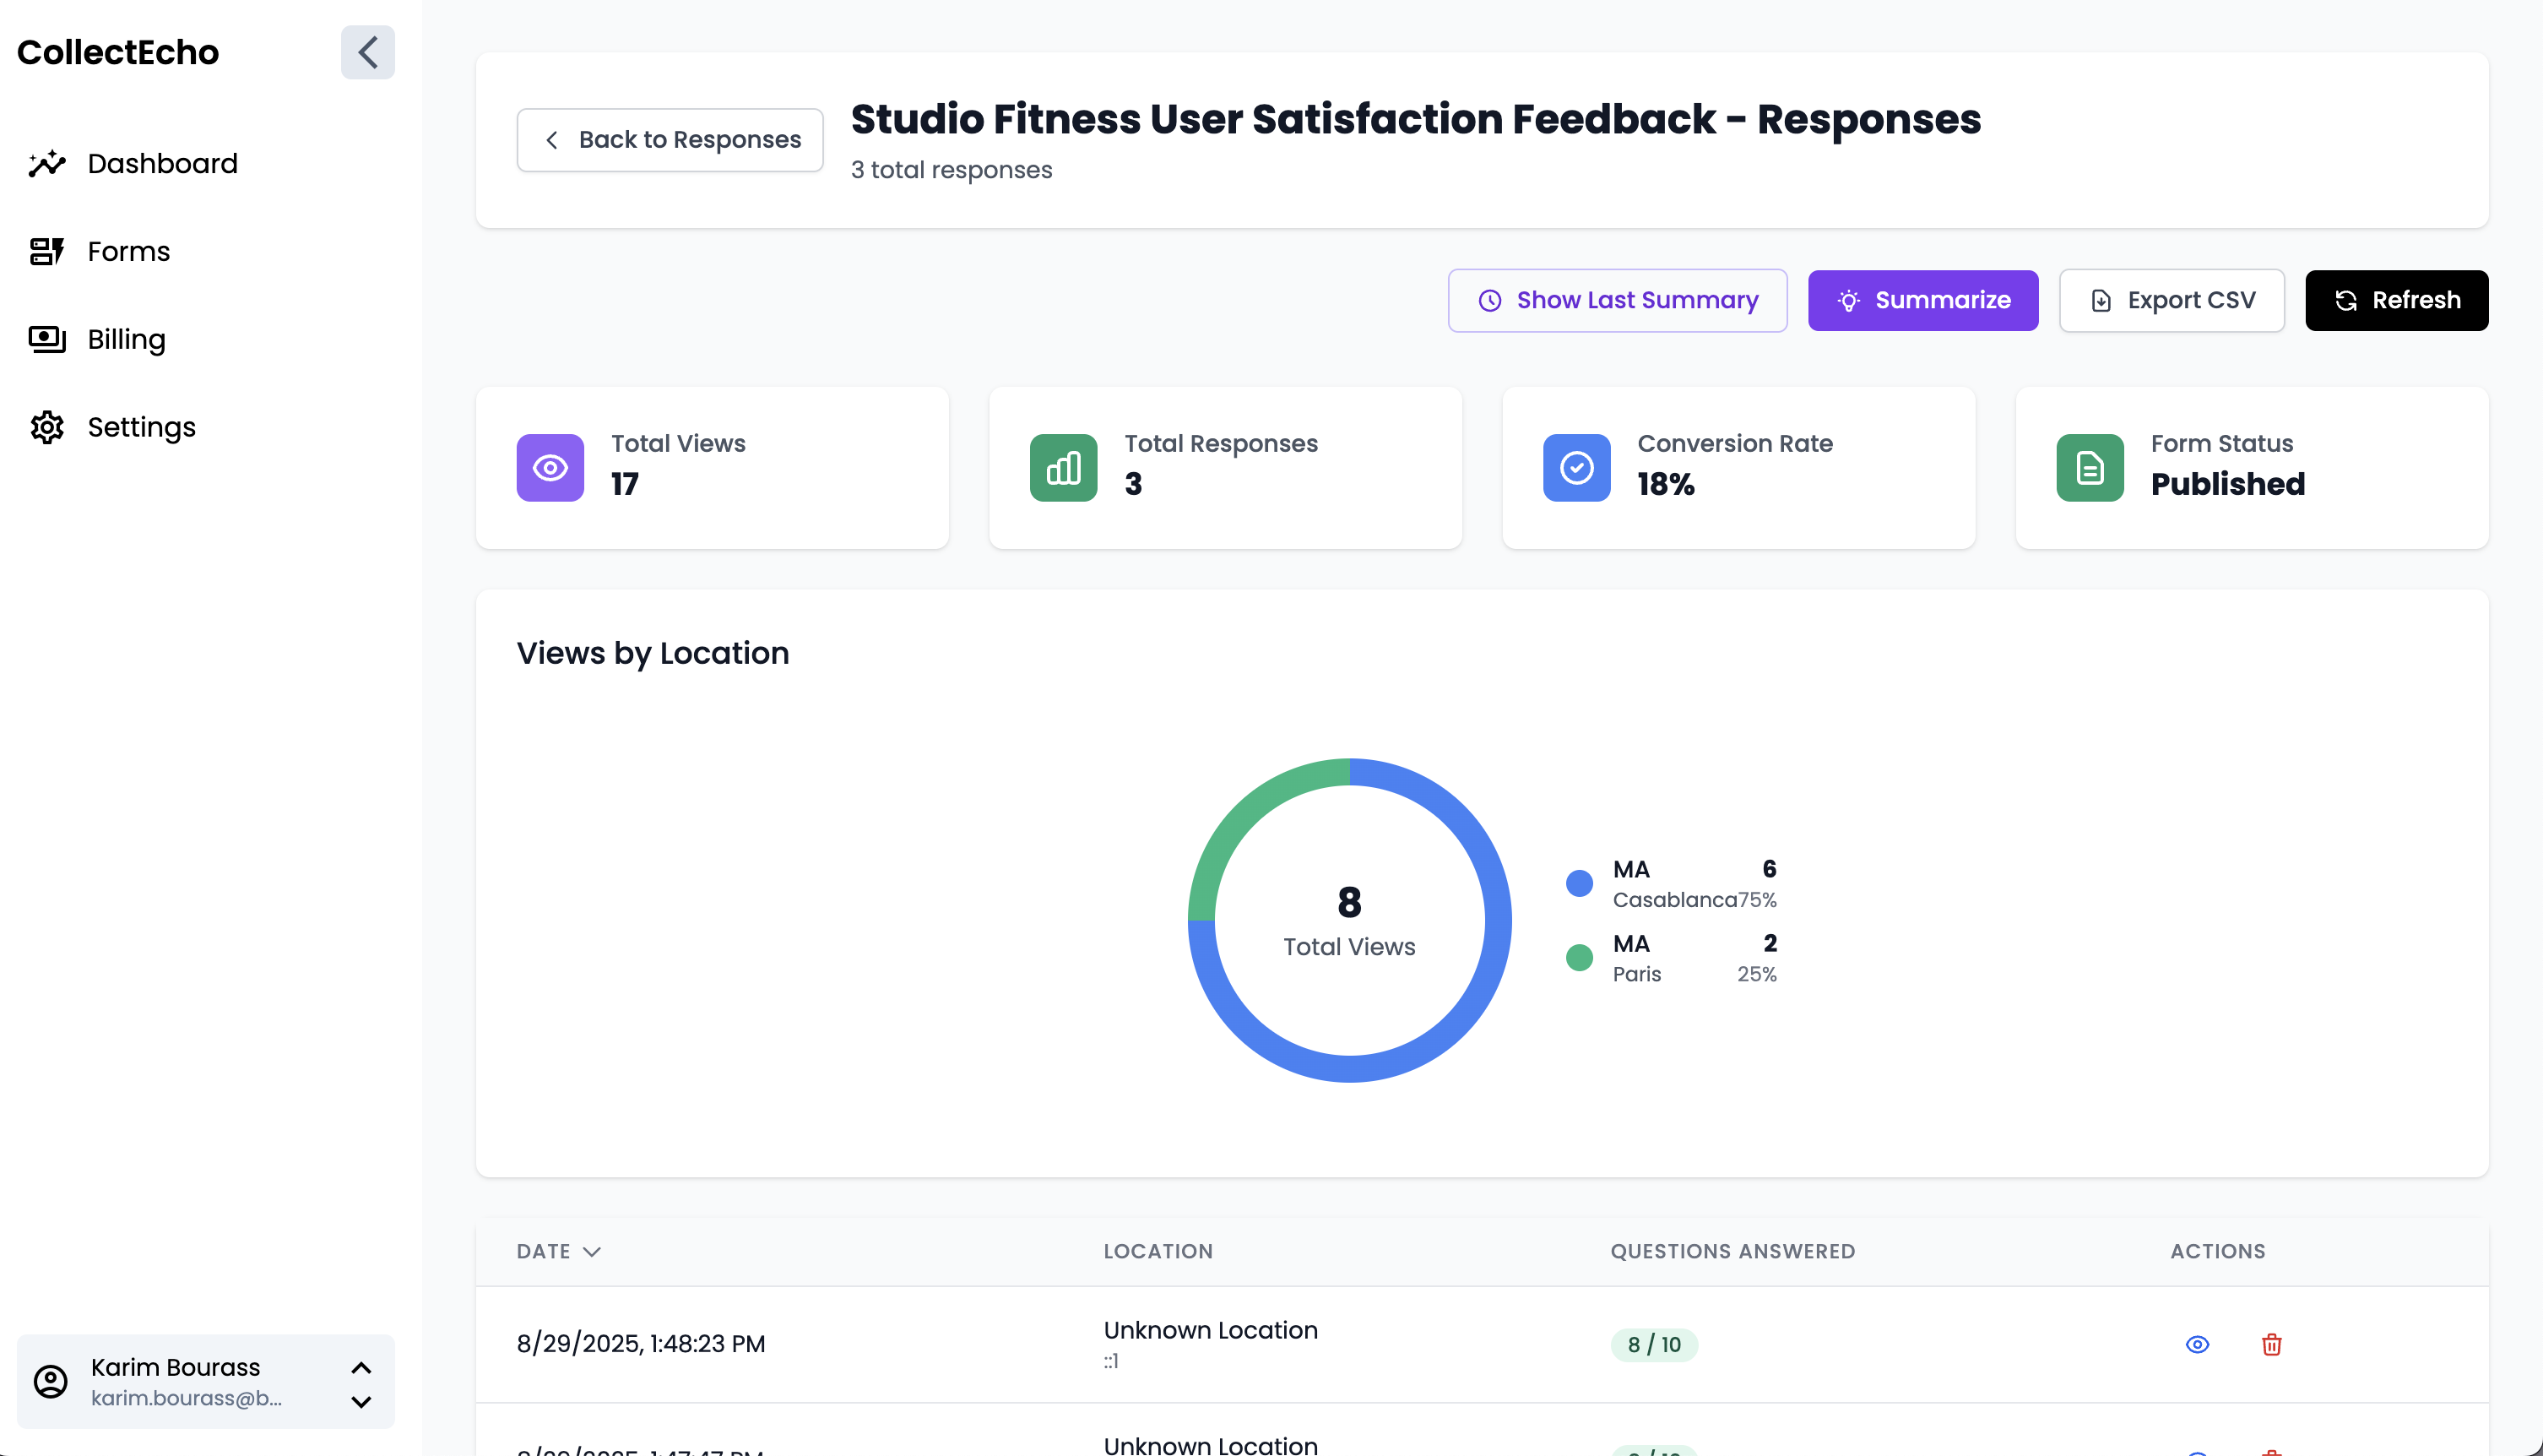Click the Summarize button
The height and width of the screenshot is (1456, 2543).
click(1923, 300)
